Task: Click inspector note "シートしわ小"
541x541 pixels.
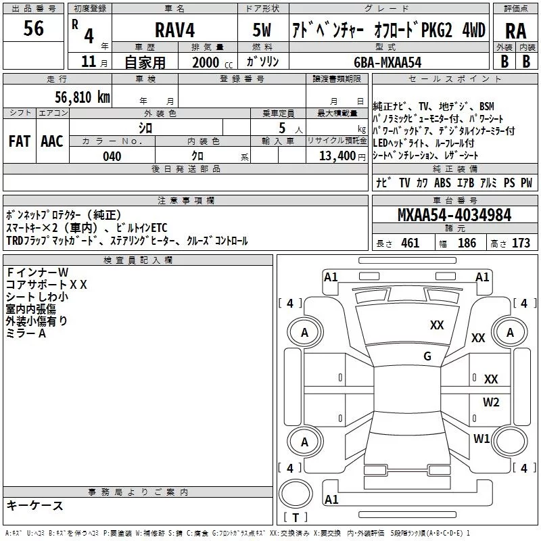Action: click(x=37, y=297)
